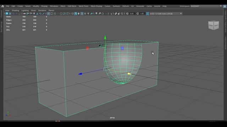Click the Gamma value field showing 1.00
Image resolution: width=227 pixels, height=127 pixels.
(142, 13)
